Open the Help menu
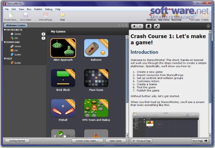215x148 pixels. pyautogui.click(x=58, y=9)
